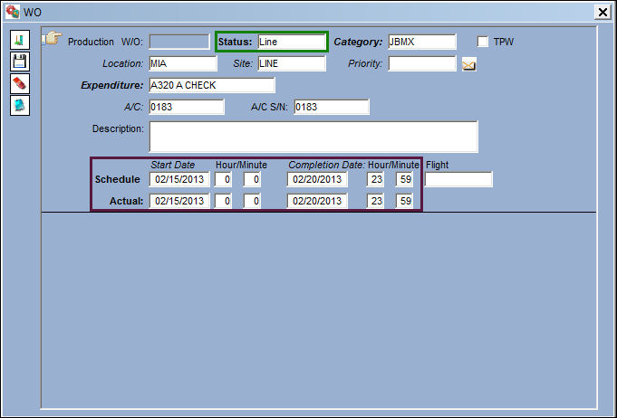Click the Actual start minute field
617x418 pixels.
click(x=252, y=201)
